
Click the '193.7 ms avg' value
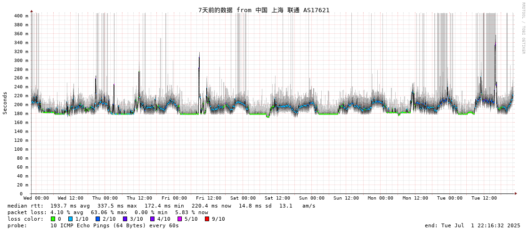tap(70, 206)
